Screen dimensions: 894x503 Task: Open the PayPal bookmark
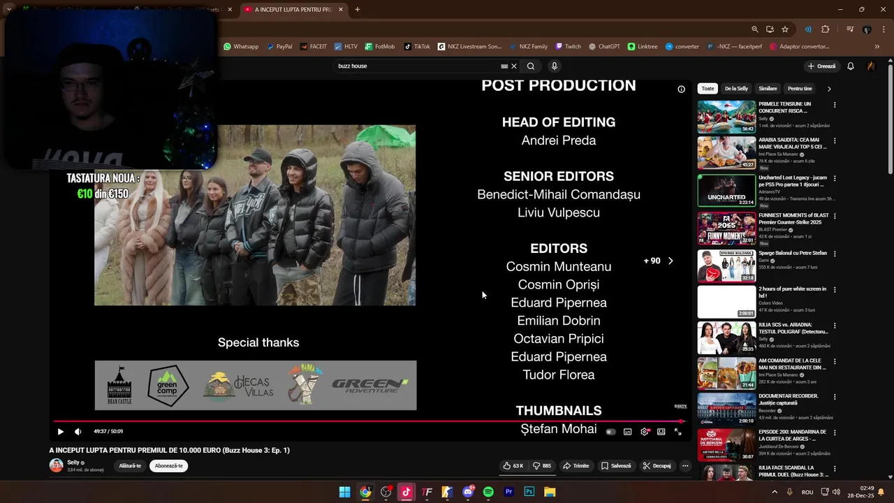tap(279, 47)
